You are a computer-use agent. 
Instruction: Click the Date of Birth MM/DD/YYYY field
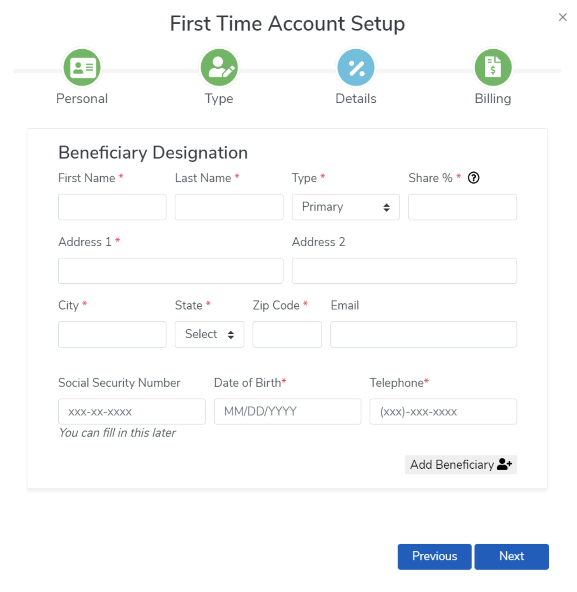[287, 411]
